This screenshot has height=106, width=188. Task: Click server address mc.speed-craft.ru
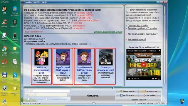tap(84, 13)
